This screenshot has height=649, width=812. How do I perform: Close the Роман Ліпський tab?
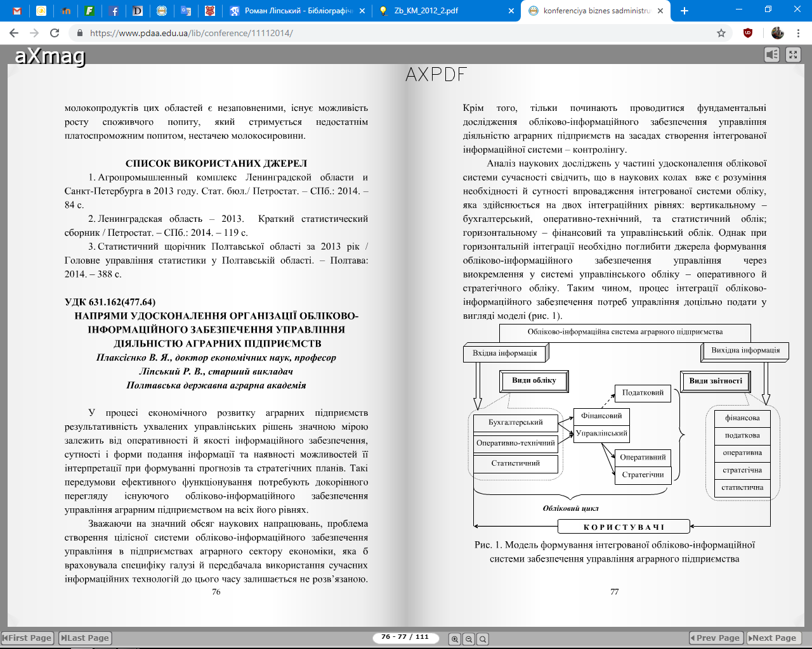(x=362, y=11)
